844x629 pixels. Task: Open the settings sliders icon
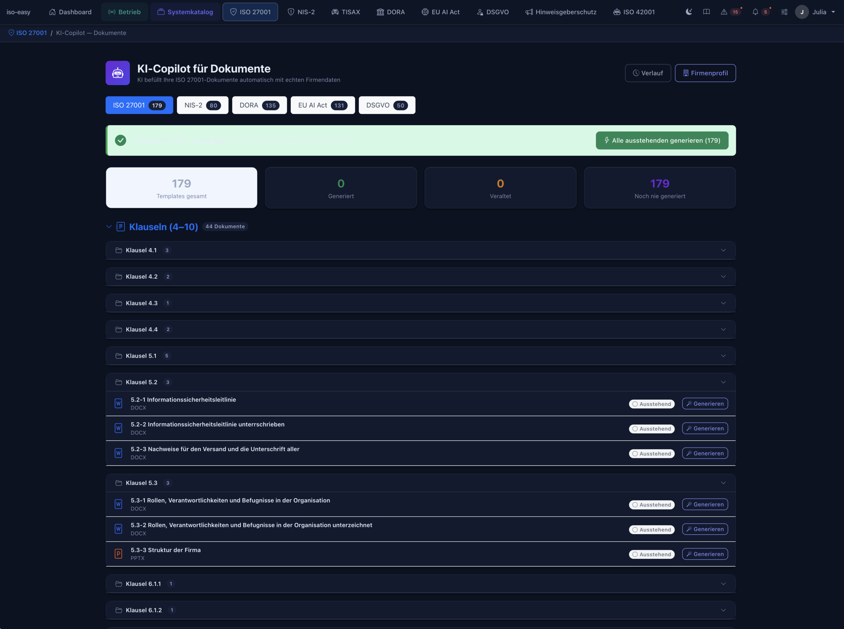785,12
